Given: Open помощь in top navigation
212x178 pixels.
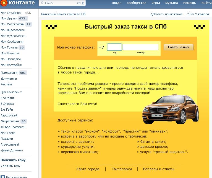Looking at the screenshot, I should click(x=190, y=3).
